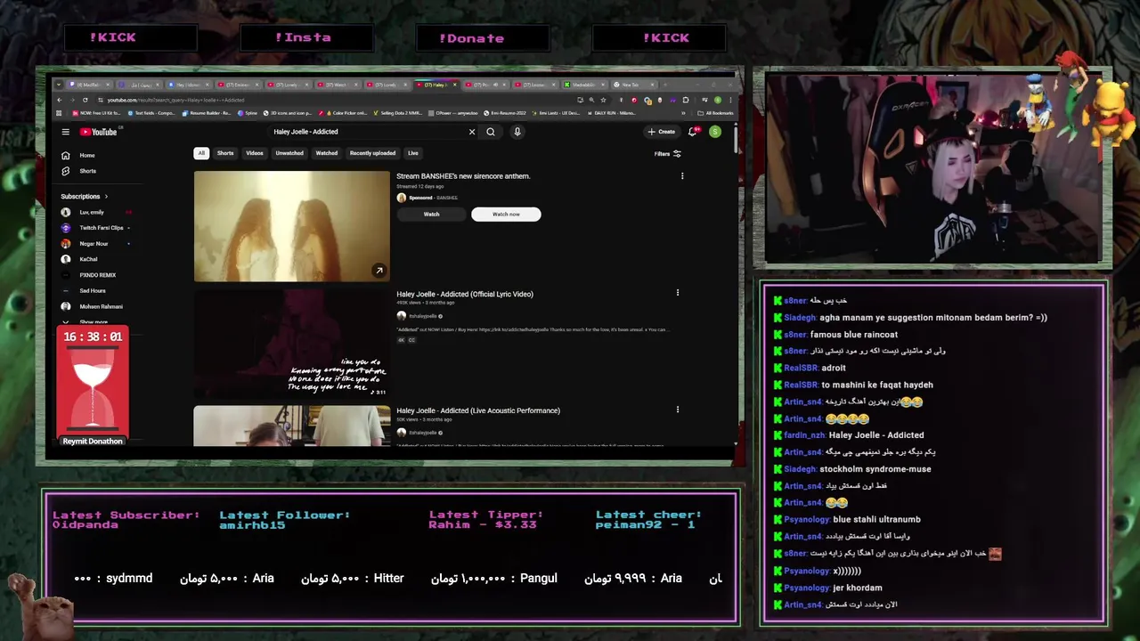The height and width of the screenshot is (641, 1140).
Task: Clear the search box with the X
Action: [x=472, y=132]
